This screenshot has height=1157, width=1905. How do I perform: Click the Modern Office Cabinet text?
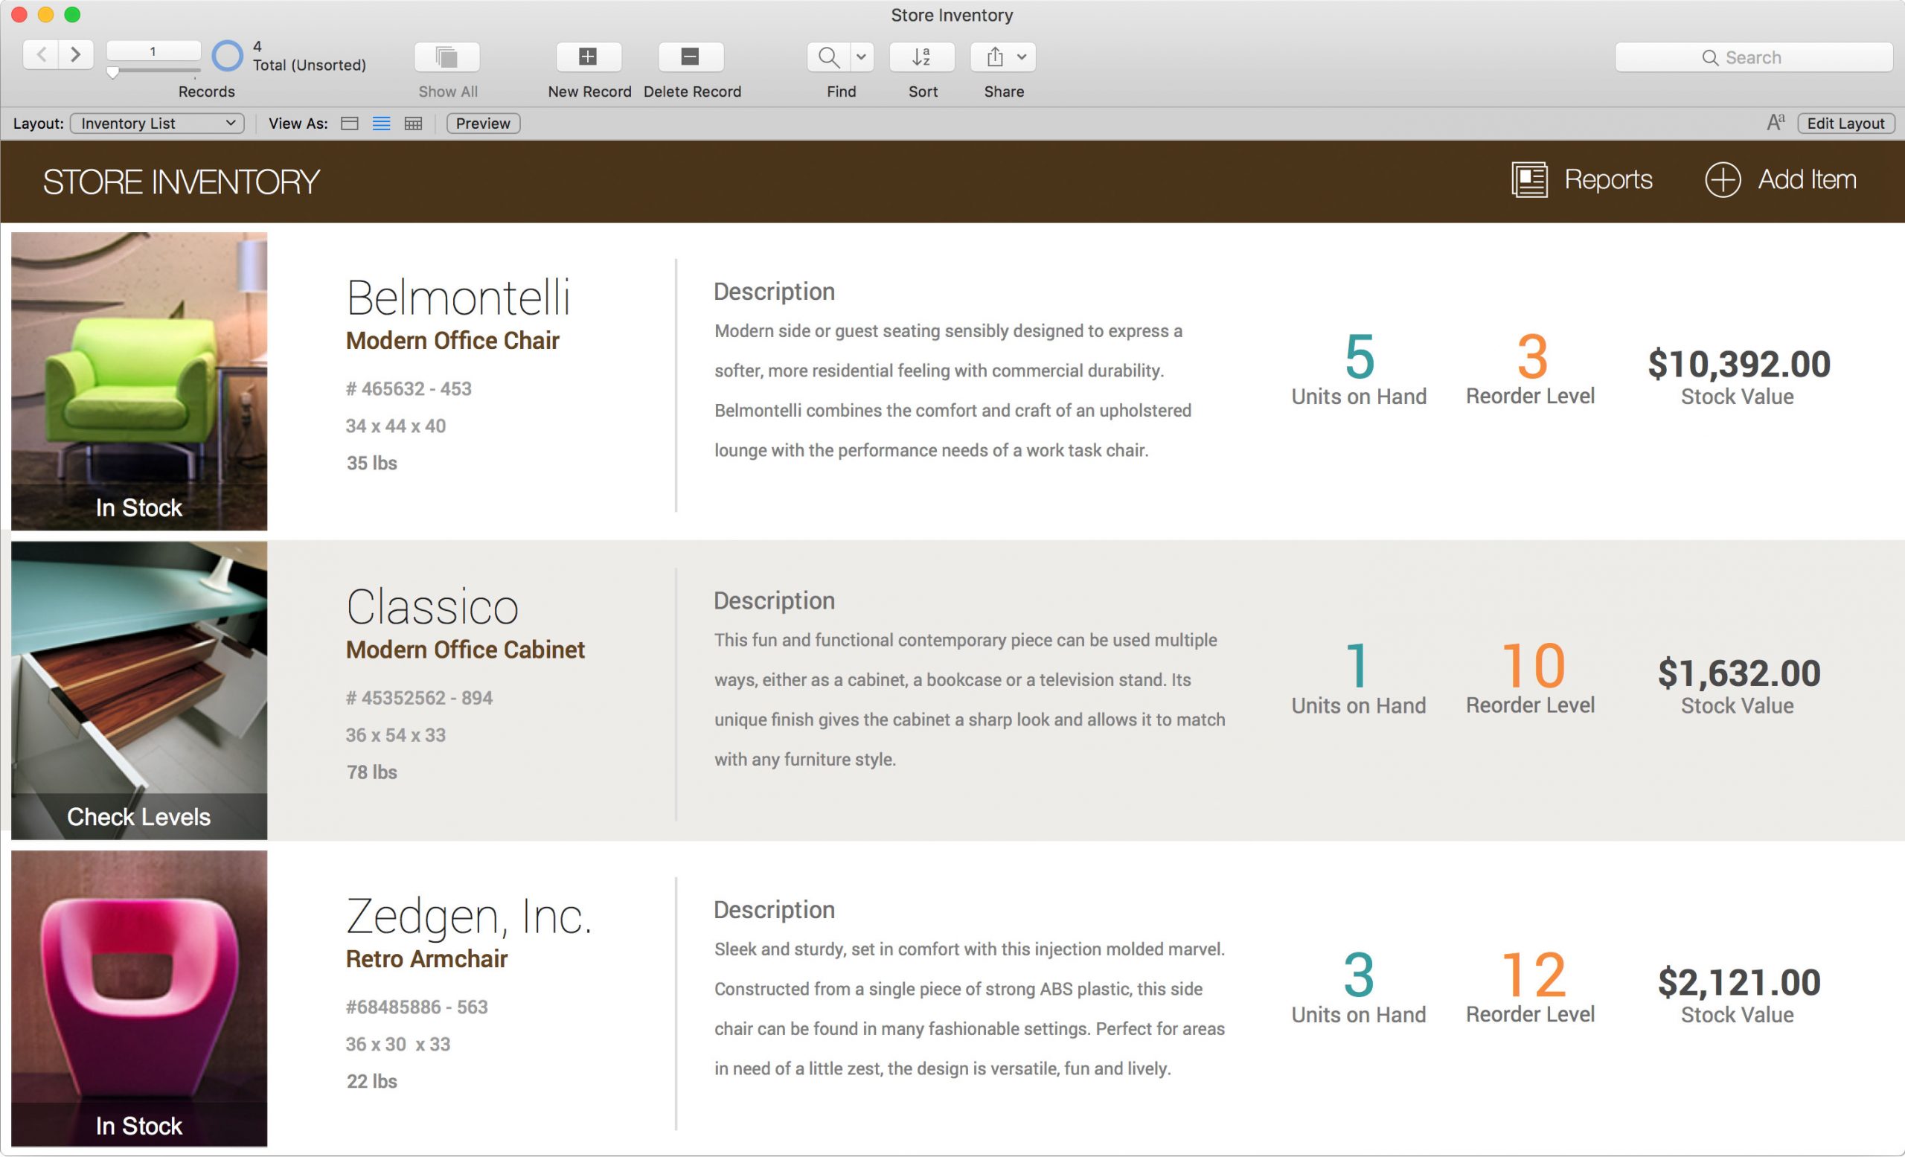click(x=464, y=650)
